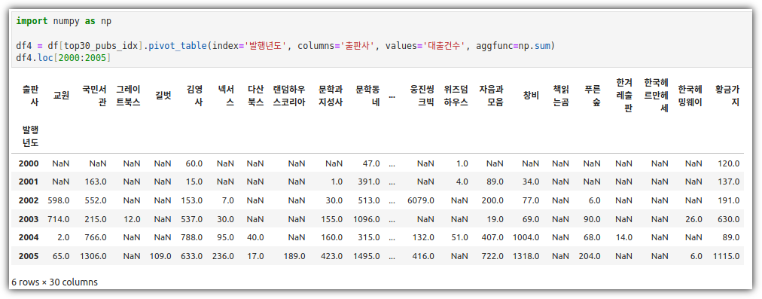Select the '문학과지성사' column header

pos(331,96)
